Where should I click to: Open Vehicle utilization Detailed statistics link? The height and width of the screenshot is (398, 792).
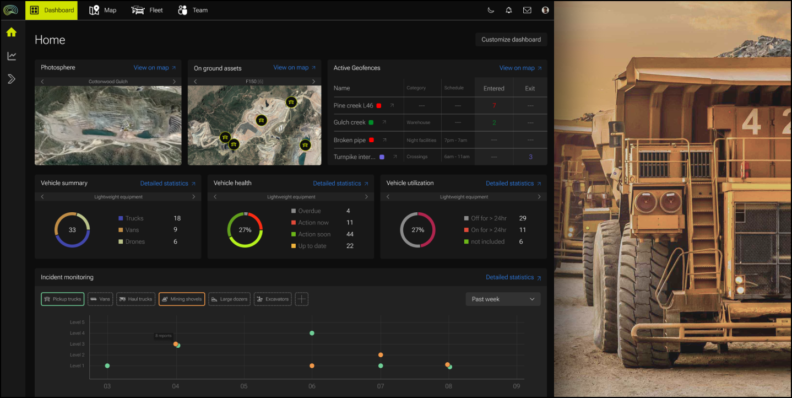coord(513,184)
